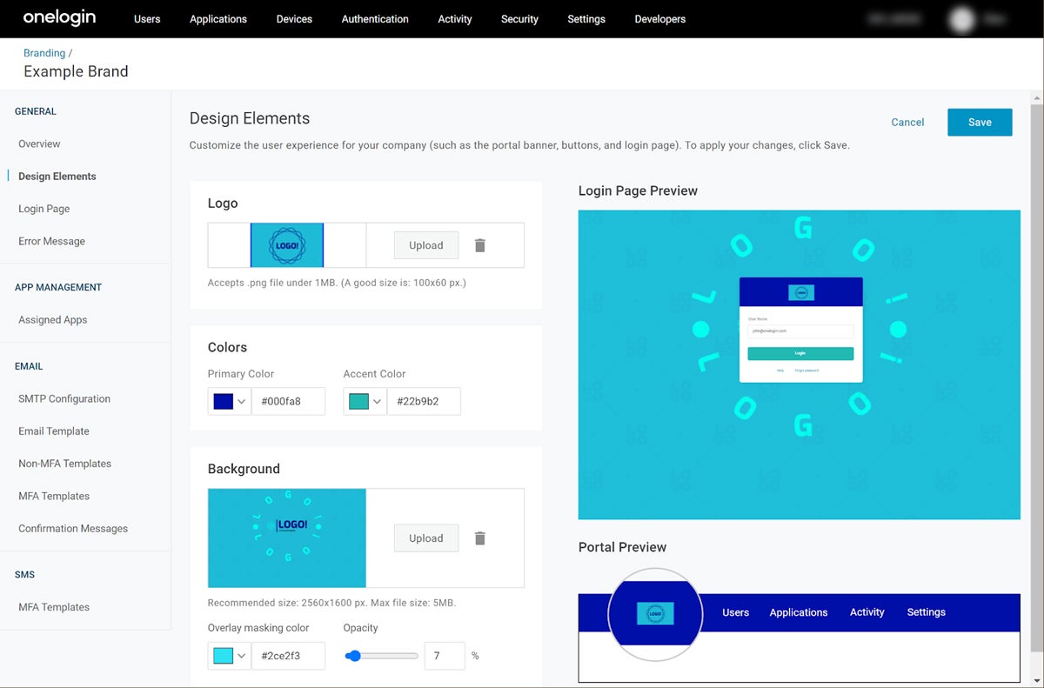Save the design element changes

[x=980, y=122]
